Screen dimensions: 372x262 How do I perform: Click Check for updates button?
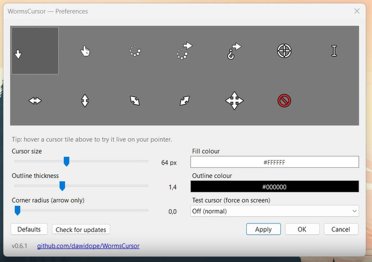(x=81, y=230)
